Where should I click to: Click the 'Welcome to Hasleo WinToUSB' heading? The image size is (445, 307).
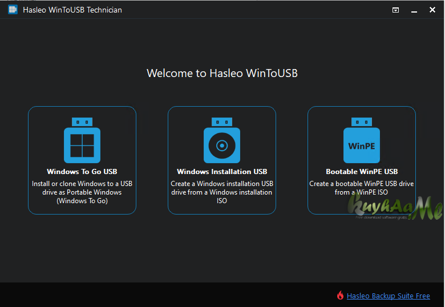click(x=222, y=73)
